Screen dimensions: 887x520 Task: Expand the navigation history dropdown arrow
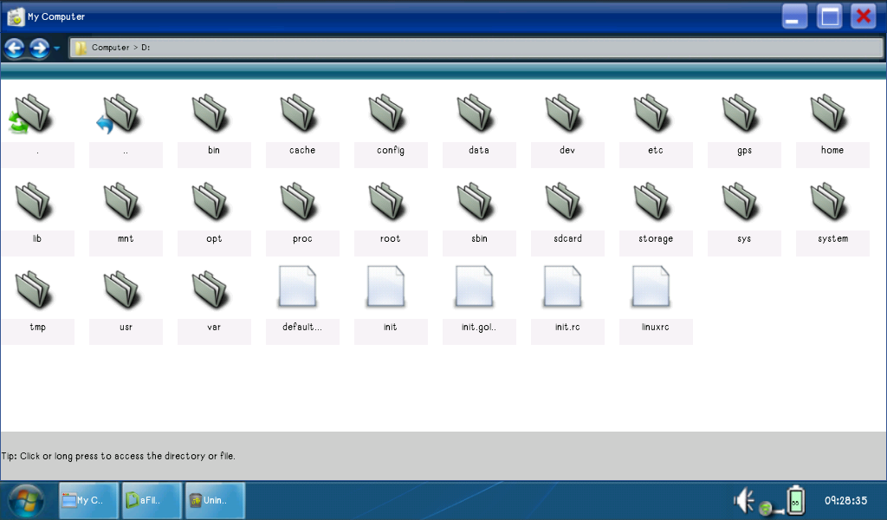pos(56,49)
